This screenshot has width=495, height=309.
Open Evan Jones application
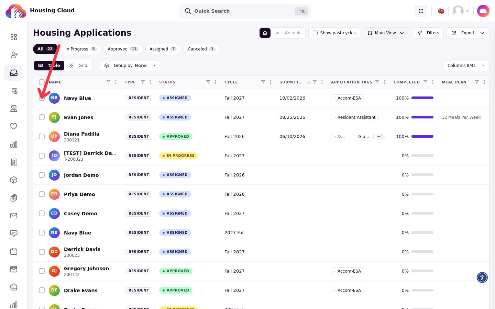(x=78, y=117)
